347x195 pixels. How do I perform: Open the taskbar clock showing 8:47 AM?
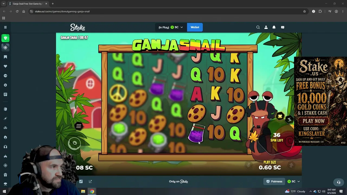[331, 191]
